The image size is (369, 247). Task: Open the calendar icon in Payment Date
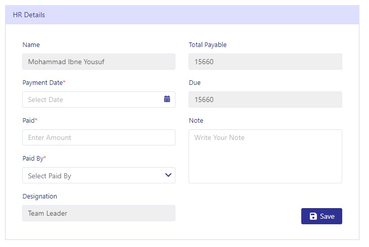[x=167, y=99]
